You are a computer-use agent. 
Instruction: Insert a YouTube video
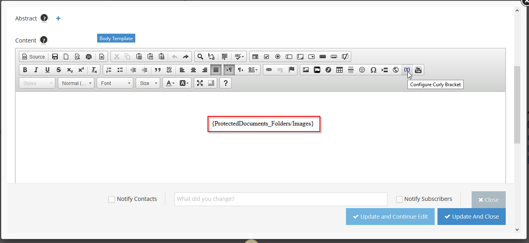(418, 70)
